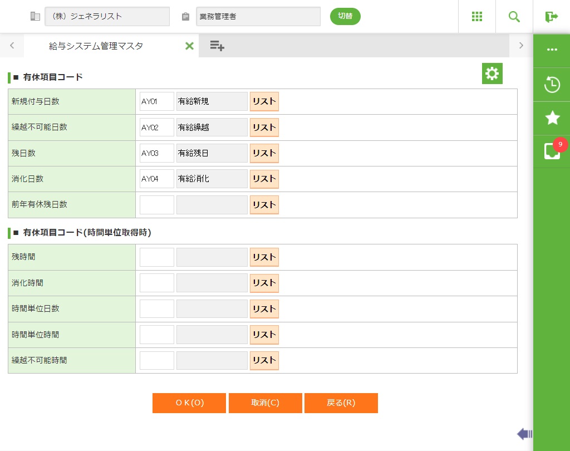Open favorites star icon in sidebar
The image size is (570, 451).
[x=552, y=117]
